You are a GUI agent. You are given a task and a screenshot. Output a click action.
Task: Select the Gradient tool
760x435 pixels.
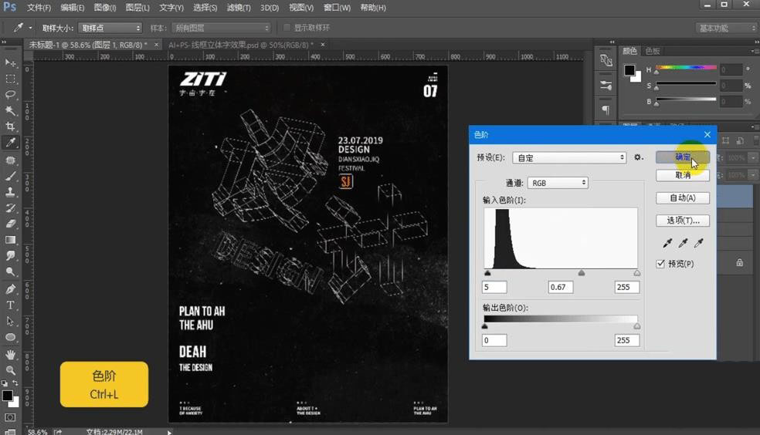pos(10,240)
